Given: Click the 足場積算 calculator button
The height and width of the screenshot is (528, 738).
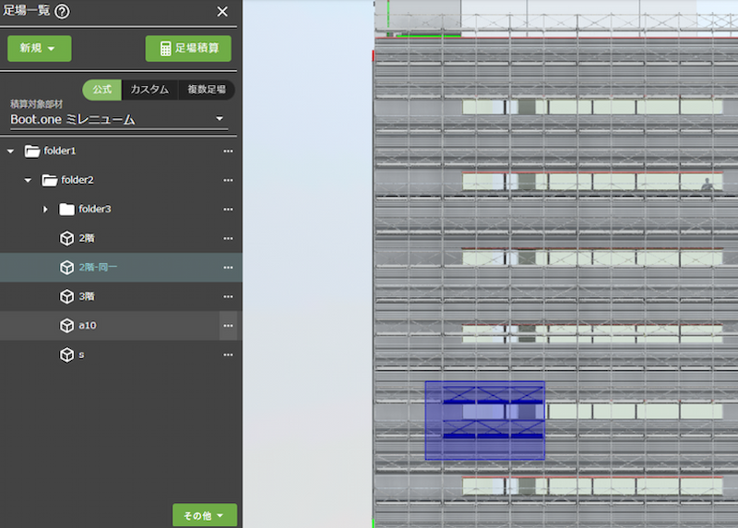Looking at the screenshot, I should tap(188, 49).
